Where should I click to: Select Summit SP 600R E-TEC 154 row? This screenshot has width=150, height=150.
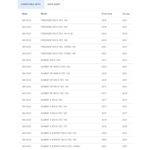pyautogui.click(x=76, y=73)
